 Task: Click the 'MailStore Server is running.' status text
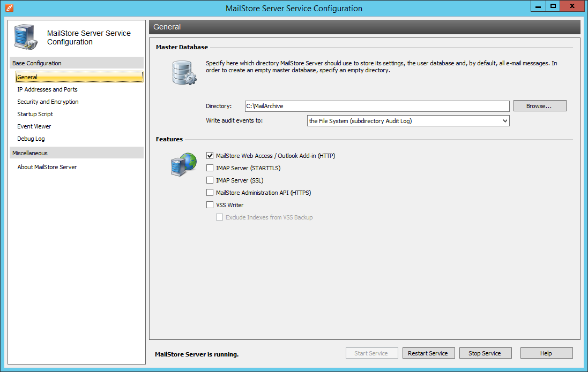pyautogui.click(x=197, y=354)
